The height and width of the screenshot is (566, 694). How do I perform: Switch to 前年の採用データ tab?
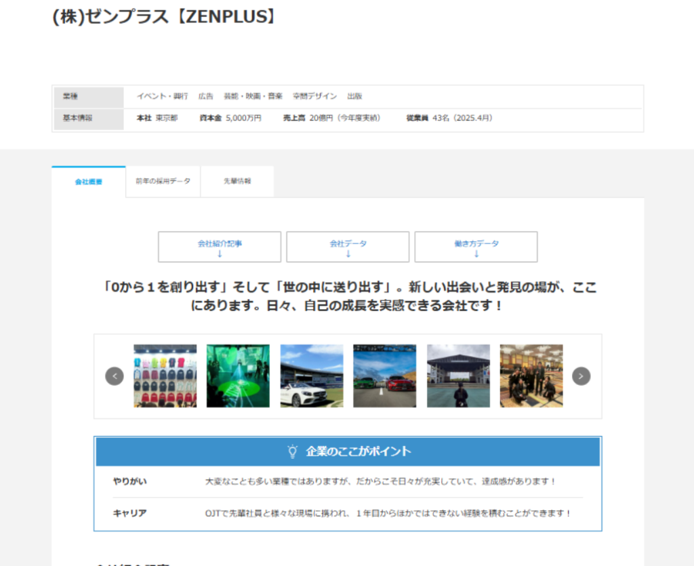(x=163, y=181)
